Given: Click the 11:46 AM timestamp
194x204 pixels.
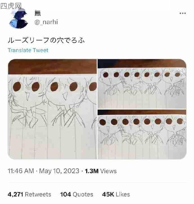Looking at the screenshot, I should pyautogui.click(x=21, y=171).
